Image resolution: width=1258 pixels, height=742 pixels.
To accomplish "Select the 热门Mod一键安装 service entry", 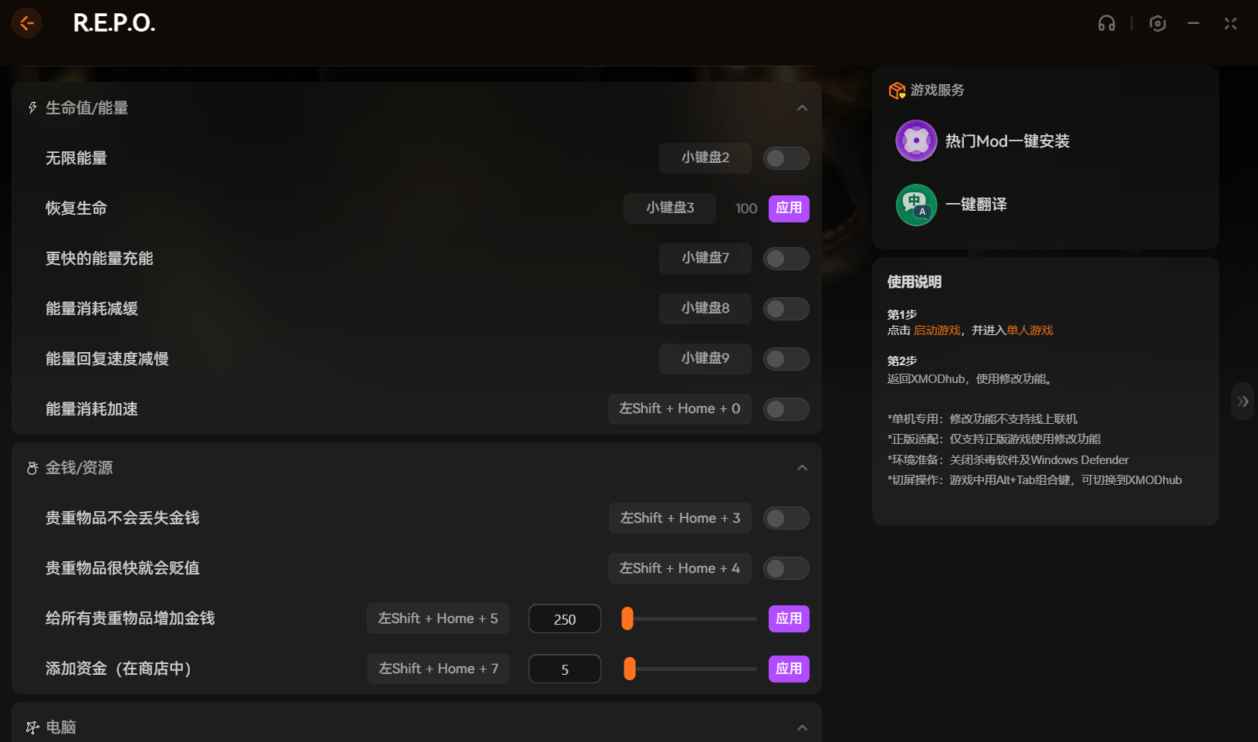I will (x=1006, y=141).
